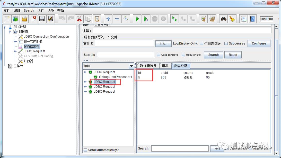This screenshot has height=158, width=281.
Task: Select CSV Data Set Config node
Action: 38,56
